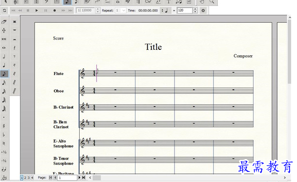
Task: Click the Stop playback button
Action: point(28,11)
